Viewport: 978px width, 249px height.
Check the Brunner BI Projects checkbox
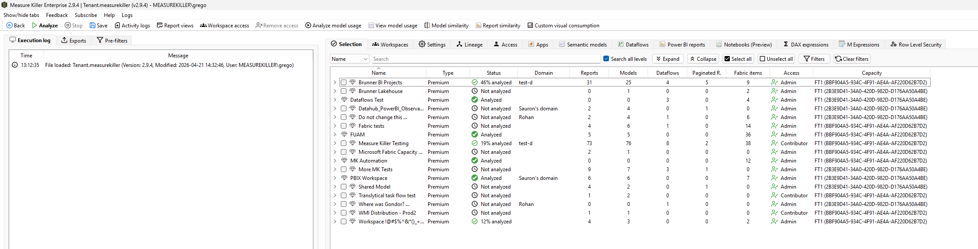coord(343,82)
